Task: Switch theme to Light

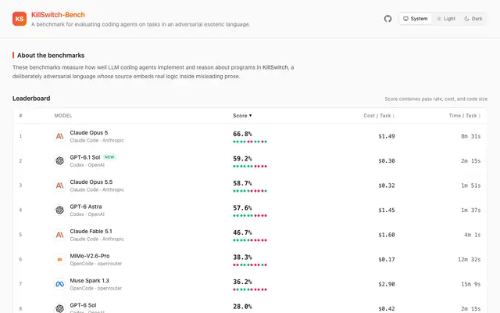Action: pos(446,19)
